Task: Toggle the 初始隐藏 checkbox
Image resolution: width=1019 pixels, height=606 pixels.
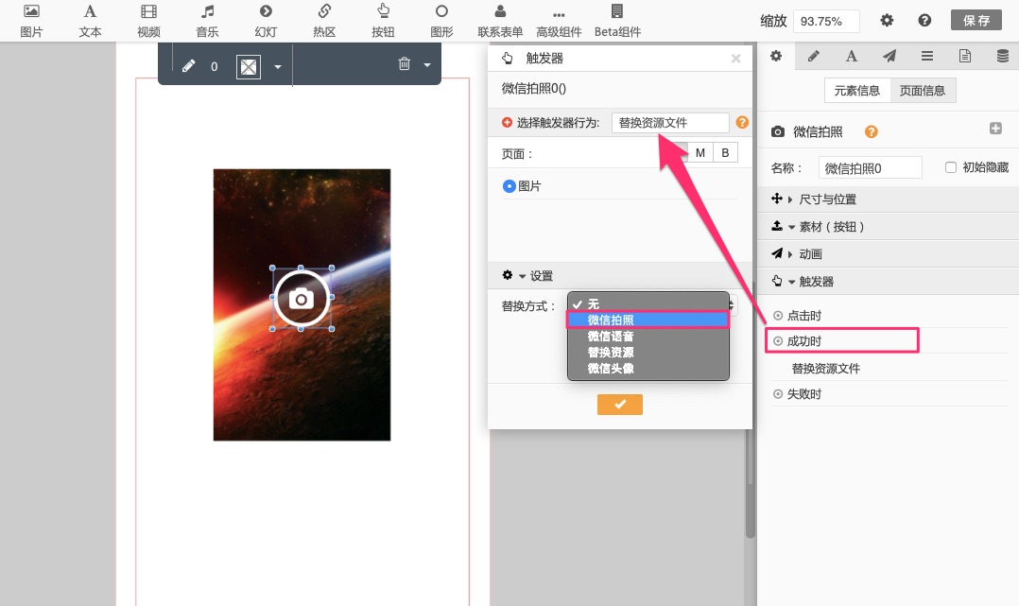Action: pos(952,167)
